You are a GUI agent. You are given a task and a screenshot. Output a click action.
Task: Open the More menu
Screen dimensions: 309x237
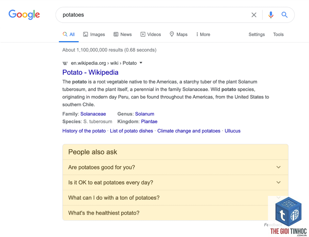(x=203, y=34)
